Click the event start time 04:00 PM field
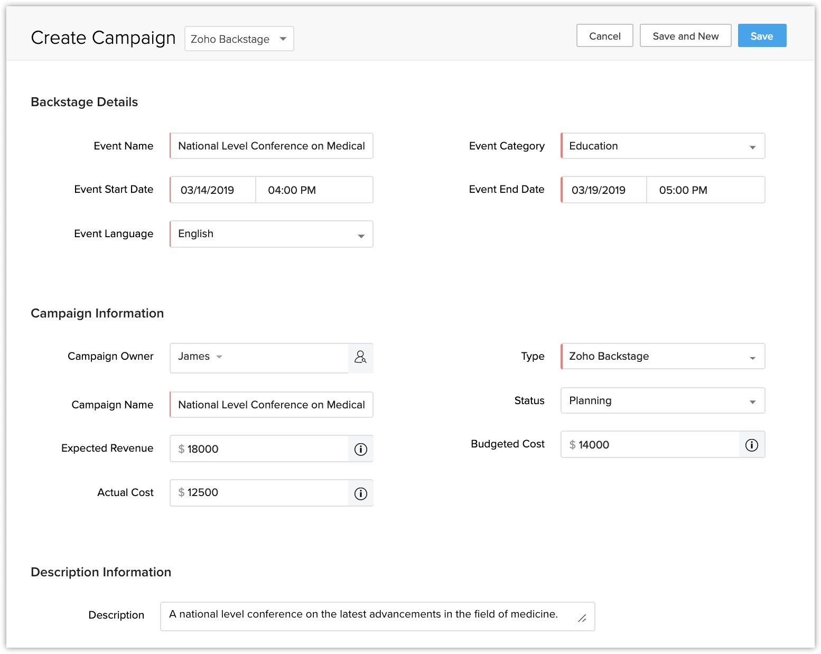Screen dimensions: 821x654 (x=314, y=190)
